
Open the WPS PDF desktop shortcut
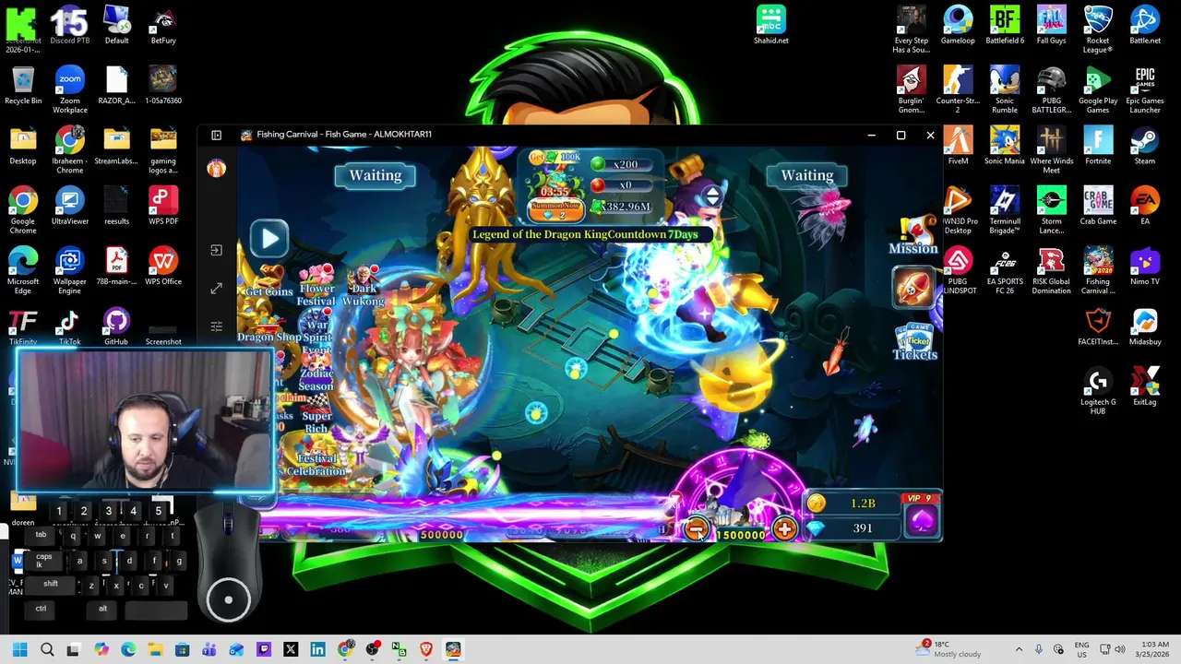click(163, 207)
